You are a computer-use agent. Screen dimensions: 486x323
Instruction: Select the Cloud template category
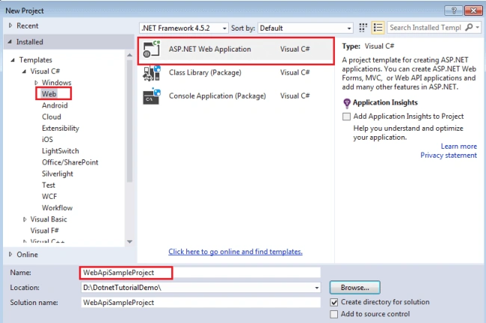pyautogui.click(x=51, y=117)
